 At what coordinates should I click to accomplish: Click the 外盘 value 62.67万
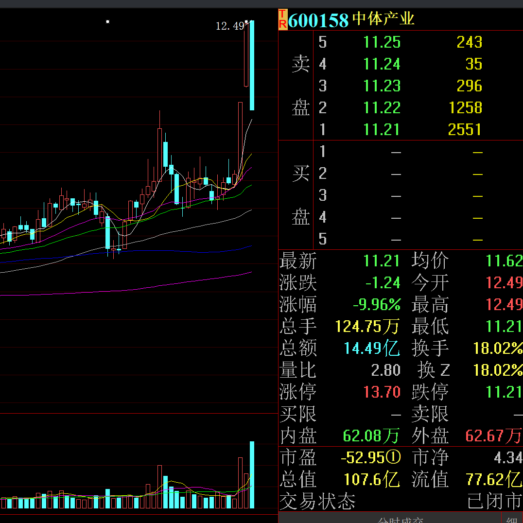coord(494,436)
